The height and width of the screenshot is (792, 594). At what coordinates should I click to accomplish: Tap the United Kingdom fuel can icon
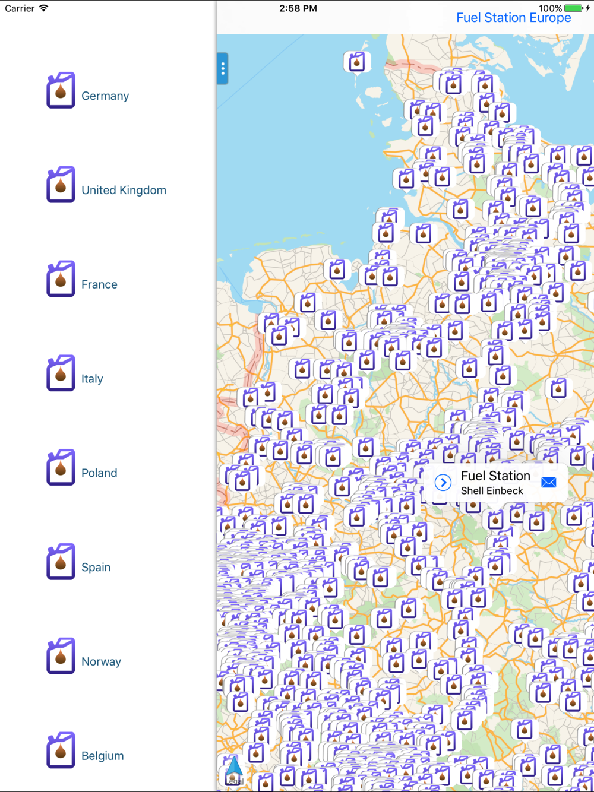pos(61,185)
